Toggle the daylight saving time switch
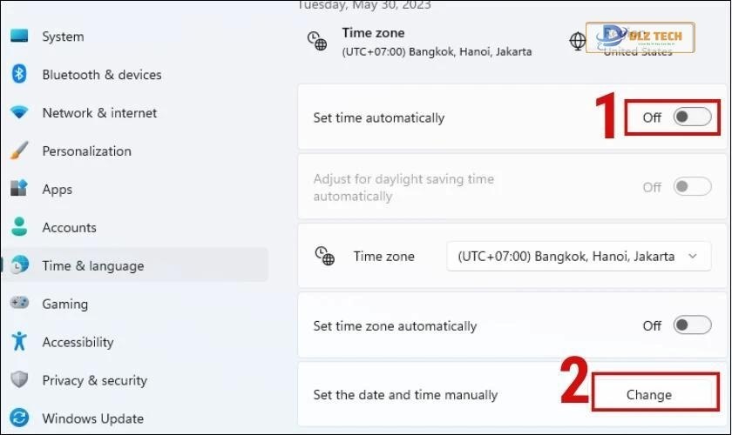Screen dimensions: 732x435 [x=693, y=187]
